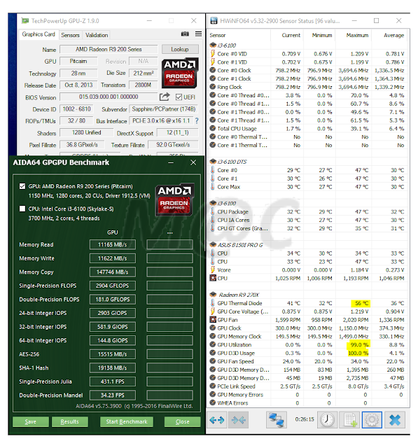Open the Sensors tab in GPU-Z
Screen dimensions: 418x448
pos(70,35)
